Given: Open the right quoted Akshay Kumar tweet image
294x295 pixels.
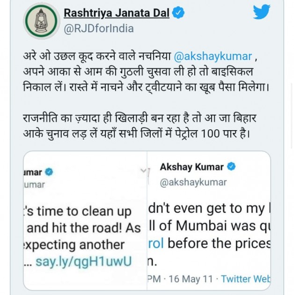Looking at the screenshot, I should coord(209,221).
